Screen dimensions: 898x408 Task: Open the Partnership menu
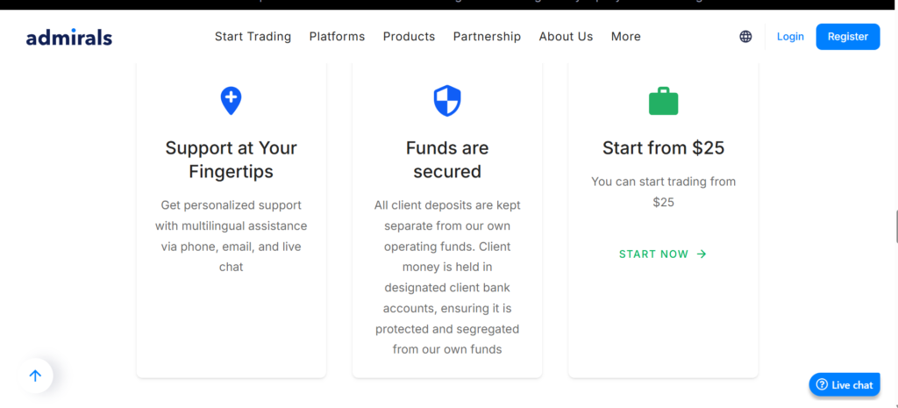(x=487, y=37)
